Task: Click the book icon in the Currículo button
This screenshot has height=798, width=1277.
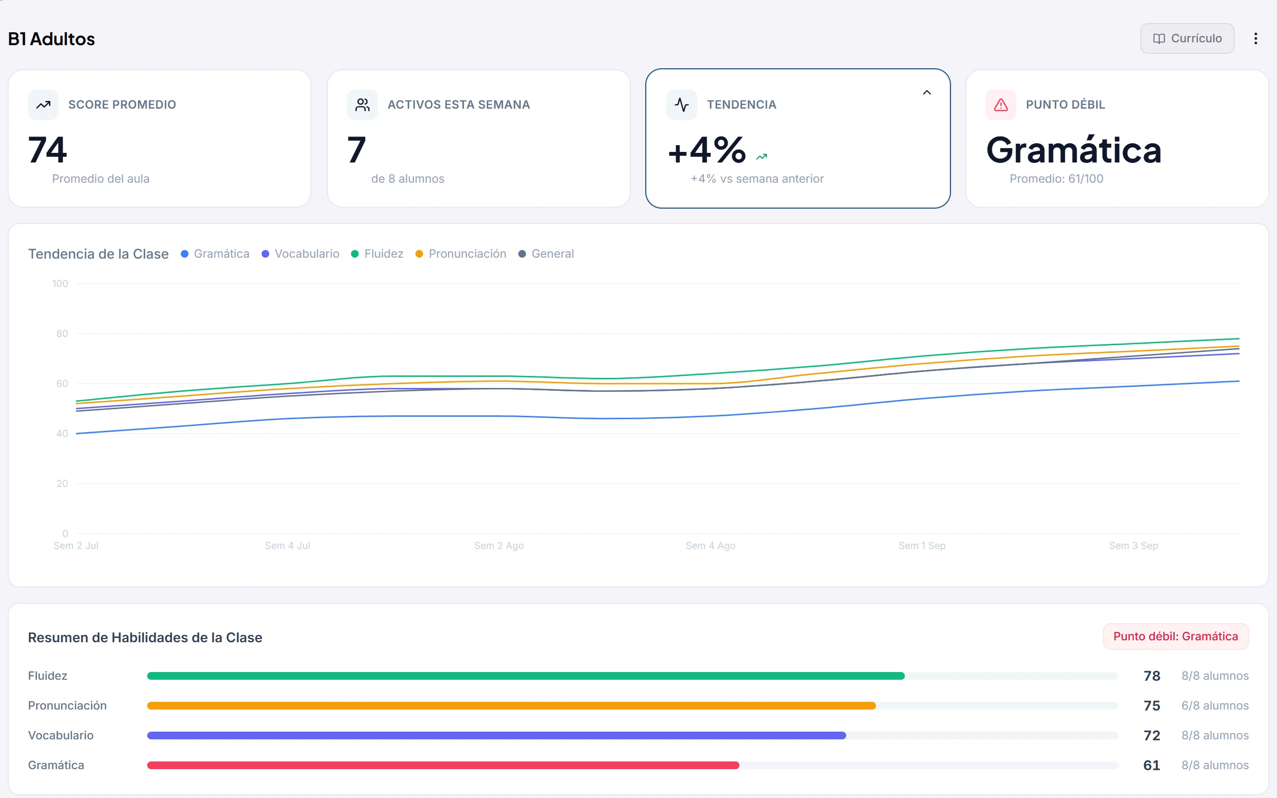Action: coord(1159,38)
